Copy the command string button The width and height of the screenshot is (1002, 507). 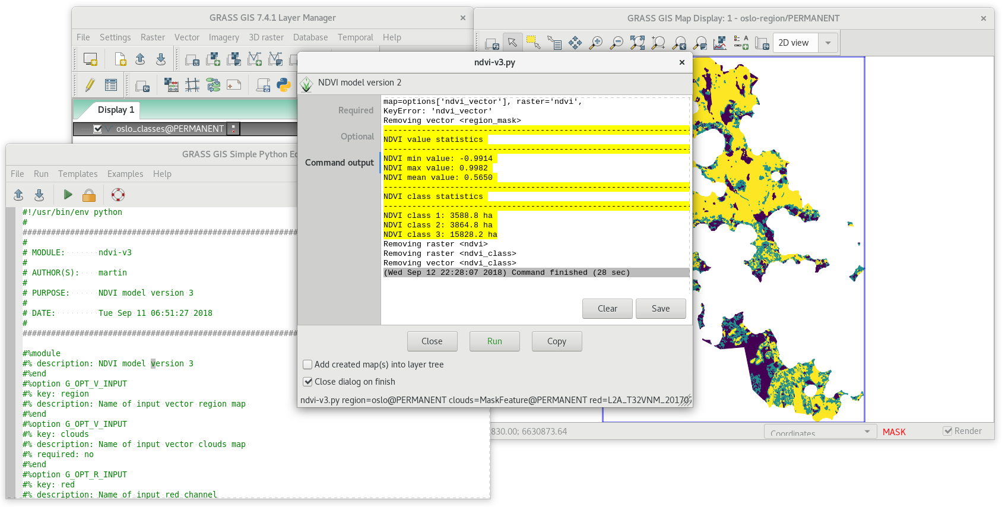pyautogui.click(x=557, y=341)
